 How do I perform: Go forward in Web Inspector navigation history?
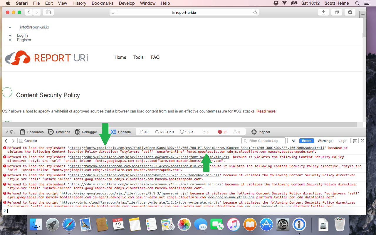[13, 141]
